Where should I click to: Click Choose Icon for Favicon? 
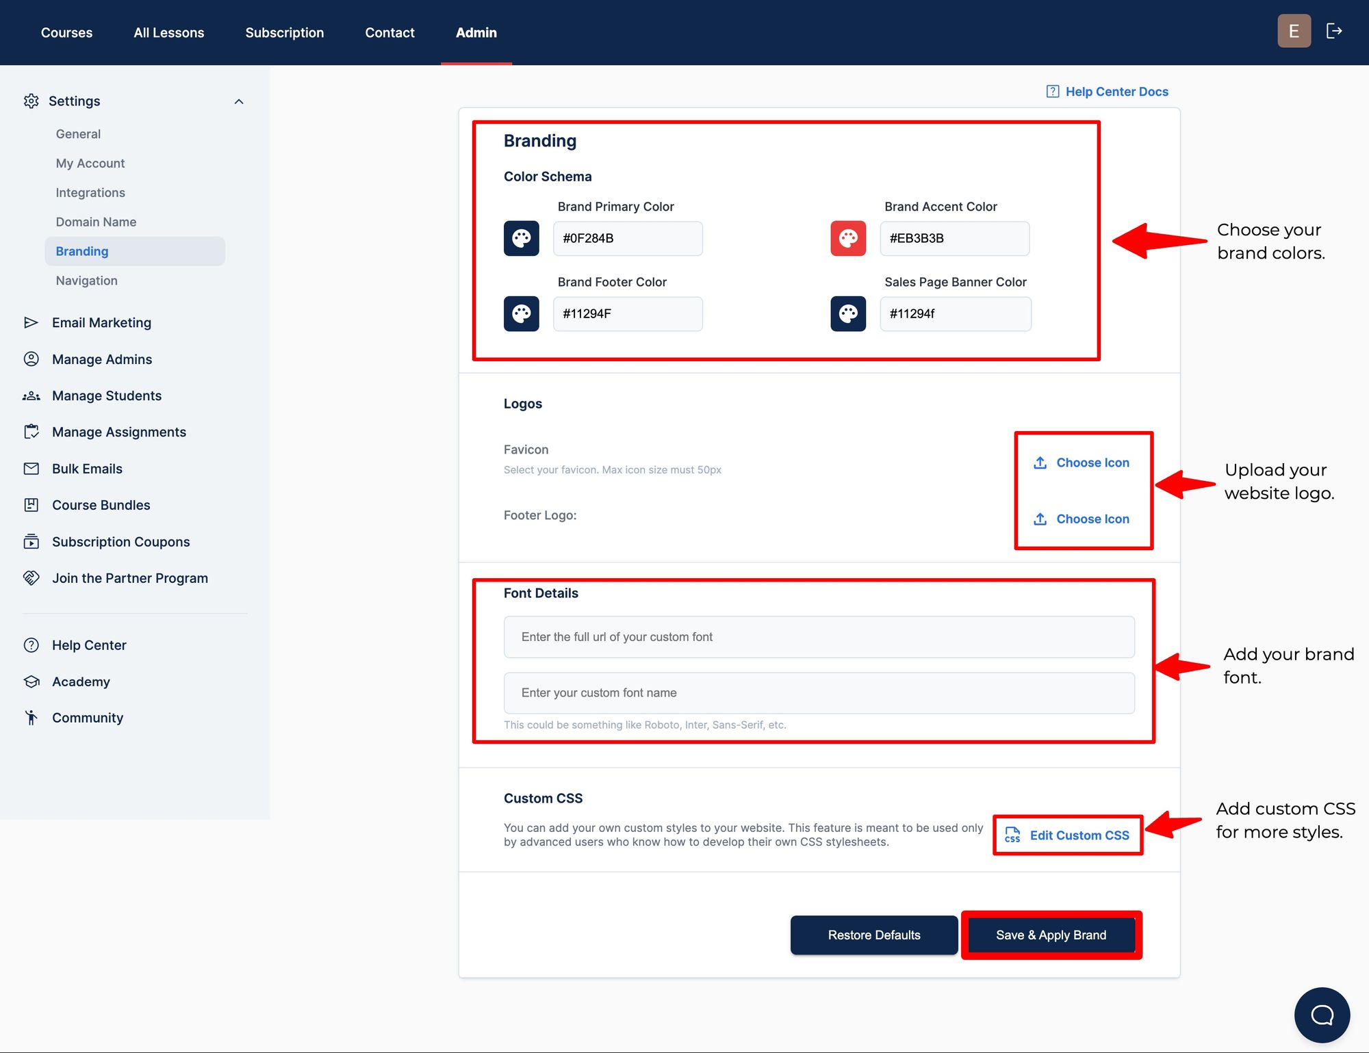coord(1082,463)
